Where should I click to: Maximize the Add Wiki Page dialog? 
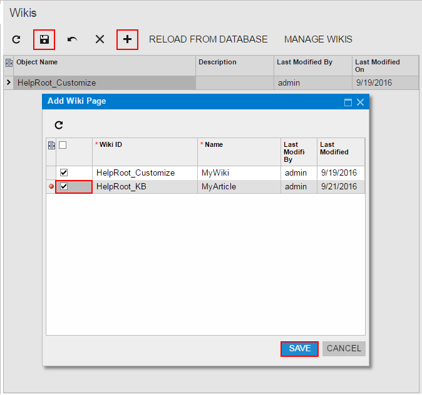click(348, 102)
